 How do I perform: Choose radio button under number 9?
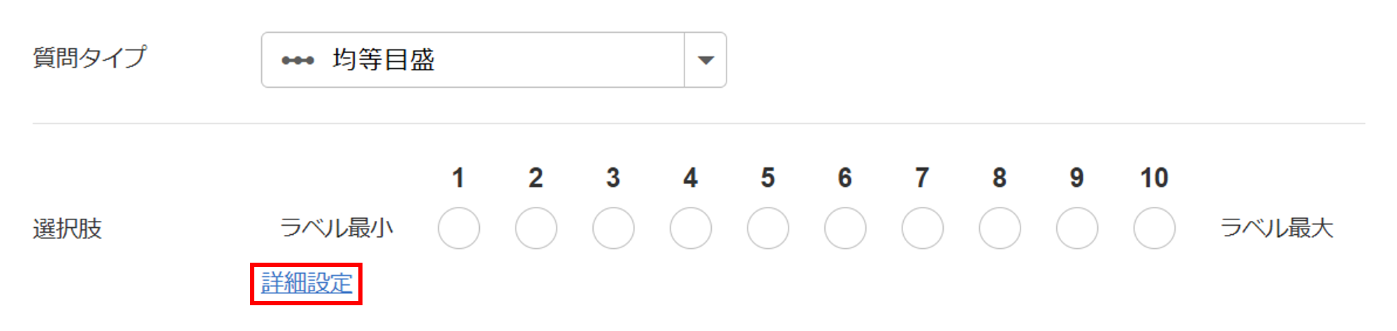point(1077,228)
